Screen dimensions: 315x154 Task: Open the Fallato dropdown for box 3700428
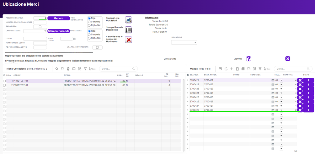281,110
